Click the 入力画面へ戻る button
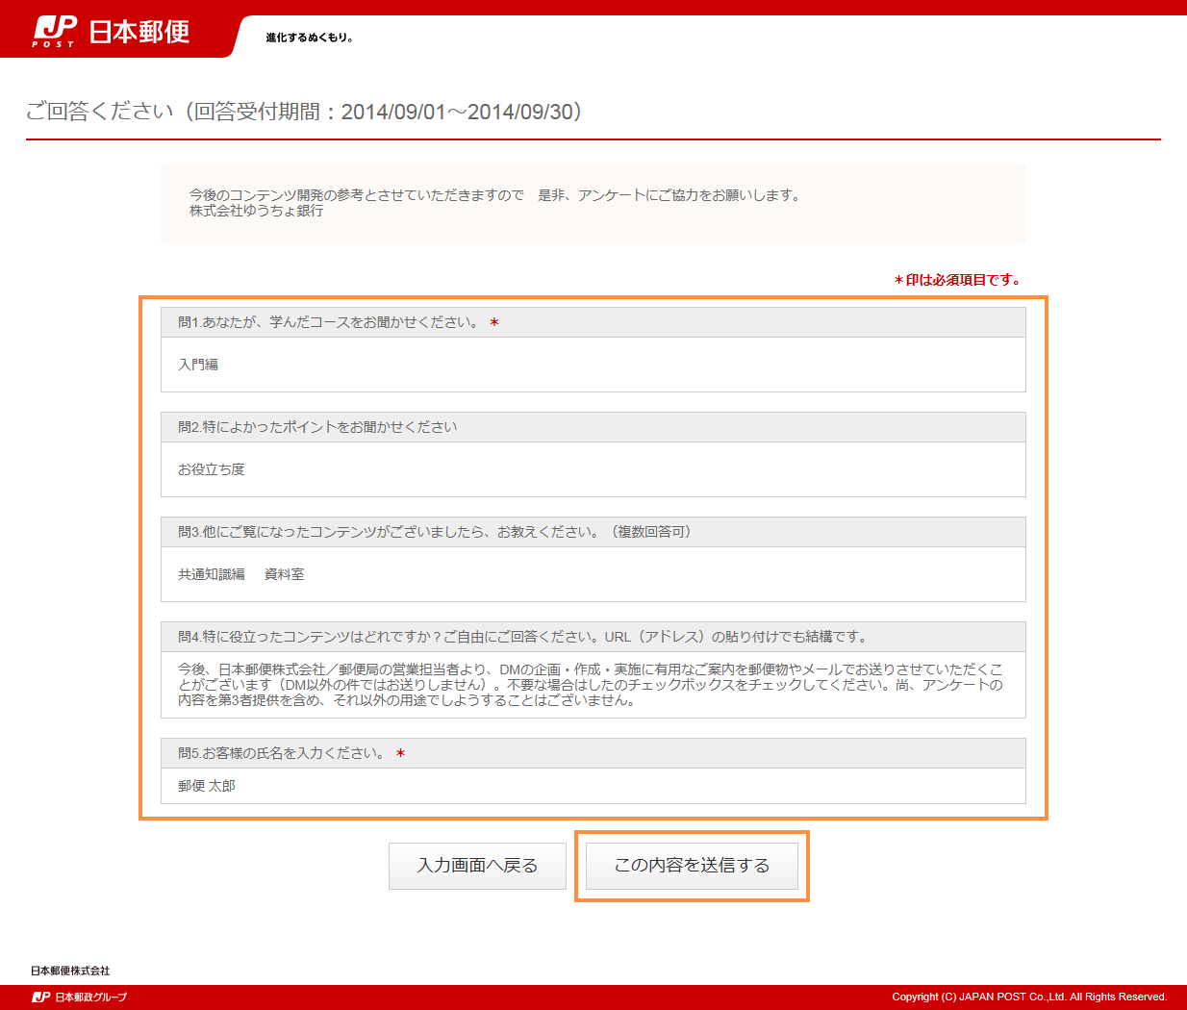This screenshot has width=1187, height=1010. pos(477,866)
